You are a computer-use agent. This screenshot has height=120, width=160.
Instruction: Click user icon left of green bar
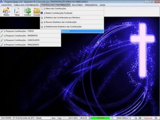click(90, 118)
